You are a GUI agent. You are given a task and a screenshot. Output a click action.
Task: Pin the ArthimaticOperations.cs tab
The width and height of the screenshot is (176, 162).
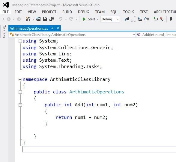(52, 28)
